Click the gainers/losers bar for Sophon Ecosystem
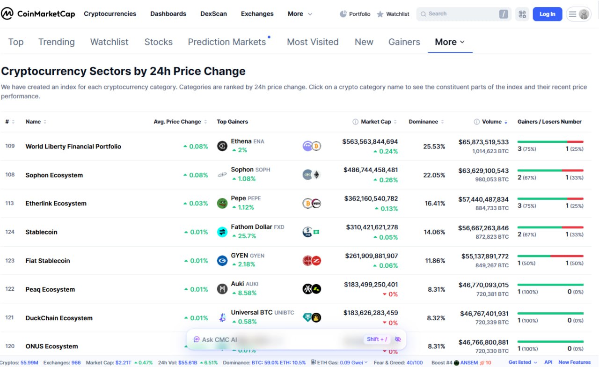Viewport: 599px width, 367px height. coord(550,170)
